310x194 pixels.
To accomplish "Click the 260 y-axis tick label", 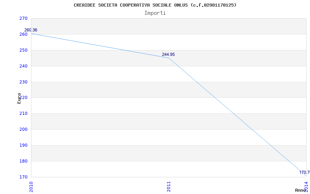I will pos(23,34).
